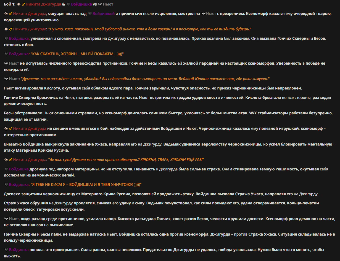Click the speaker name before 'Я ТЕБЕ НЕ КИСА'
The image size is (340, 261).
pyautogui.click(x=19, y=184)
